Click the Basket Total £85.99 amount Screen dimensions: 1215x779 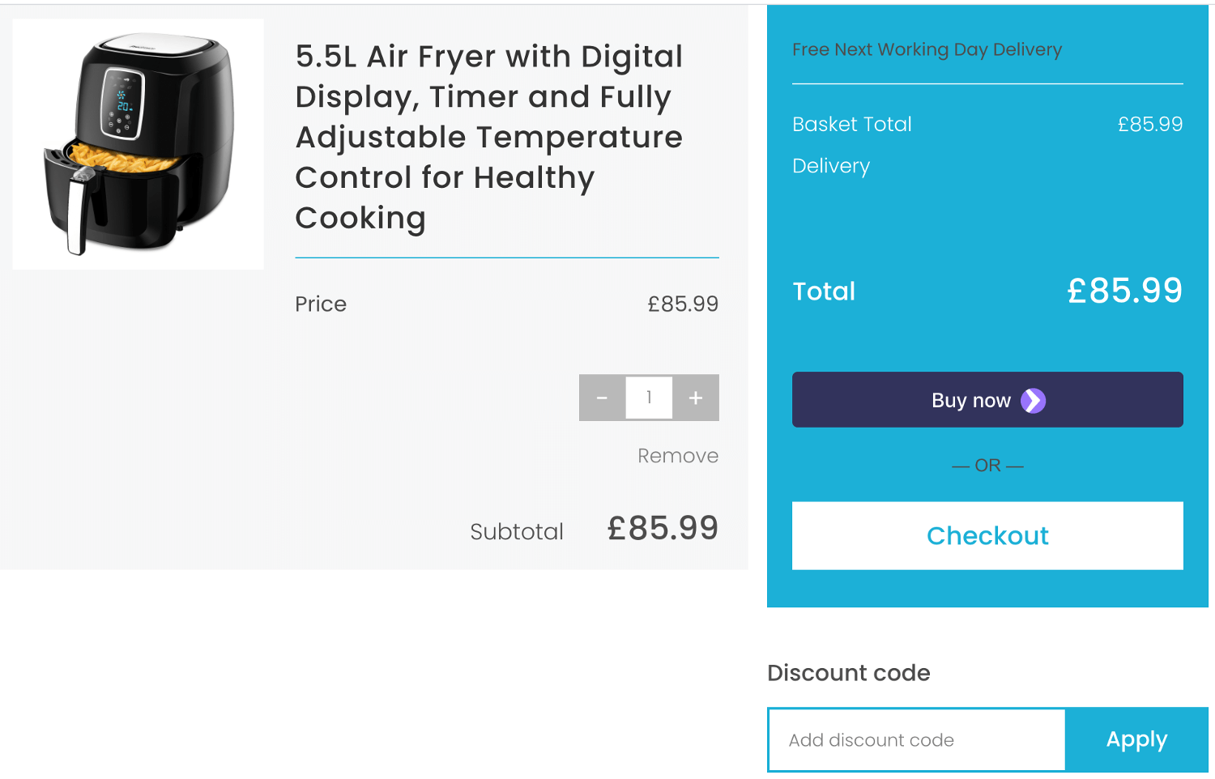[1149, 124]
